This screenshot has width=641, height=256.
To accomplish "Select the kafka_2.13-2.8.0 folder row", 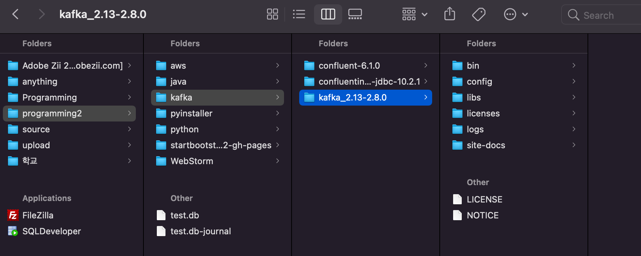I will 366,97.
